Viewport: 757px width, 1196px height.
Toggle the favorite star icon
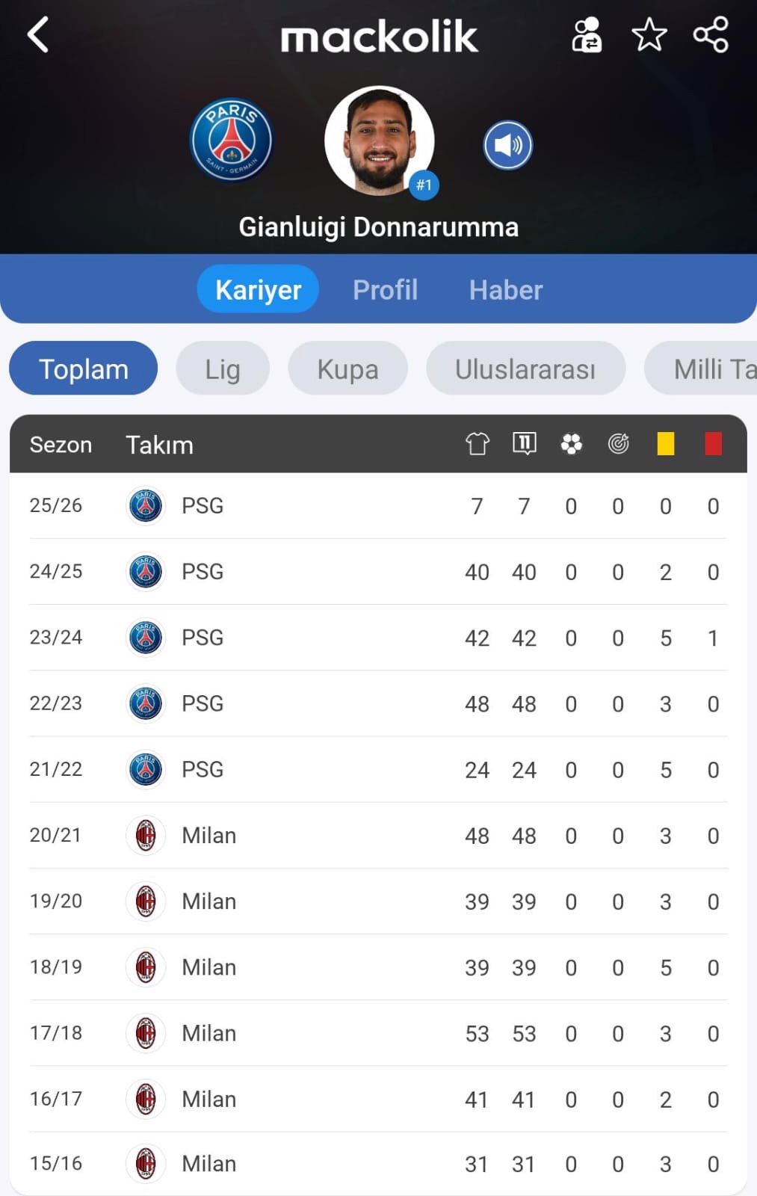649,35
